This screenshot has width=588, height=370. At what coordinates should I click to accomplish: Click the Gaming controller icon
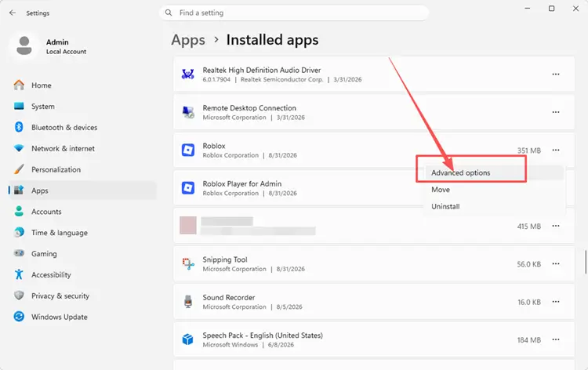coord(19,253)
